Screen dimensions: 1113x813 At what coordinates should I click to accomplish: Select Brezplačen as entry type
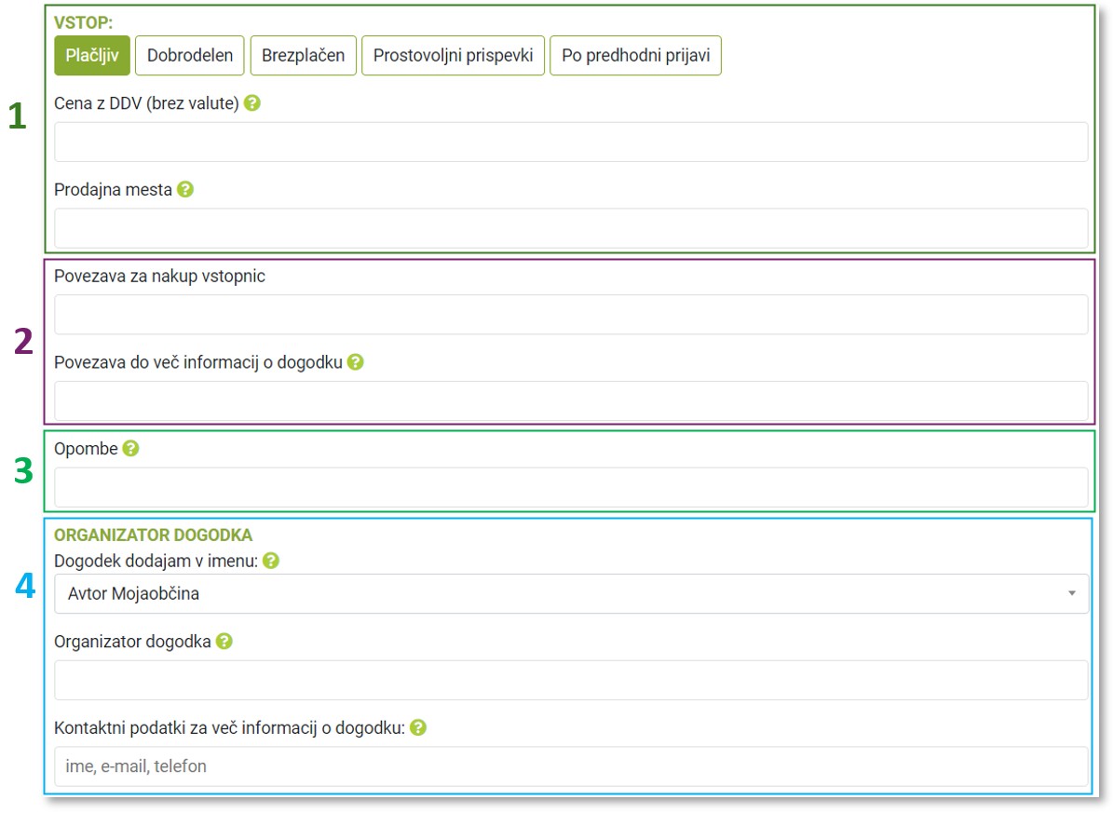pyautogui.click(x=303, y=56)
